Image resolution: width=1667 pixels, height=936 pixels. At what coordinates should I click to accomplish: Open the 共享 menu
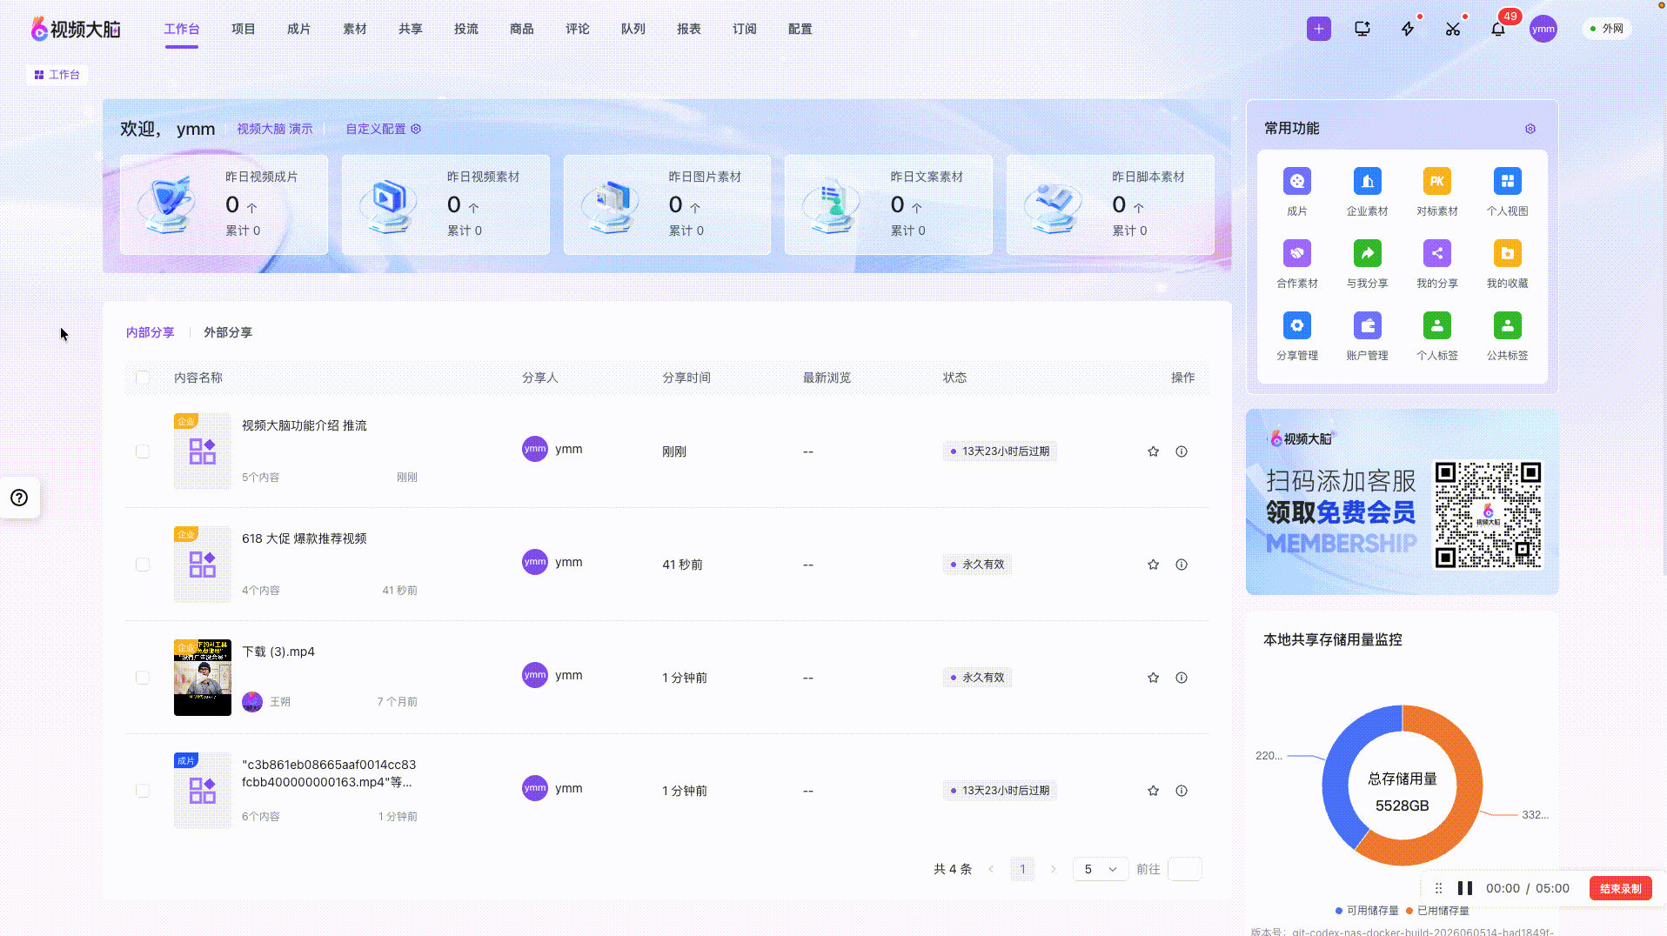tap(411, 29)
